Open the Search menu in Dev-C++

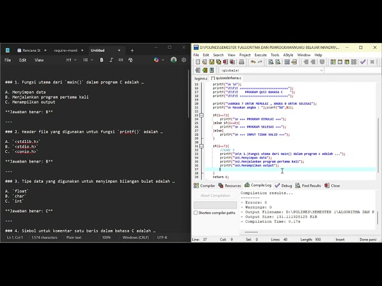(218, 55)
